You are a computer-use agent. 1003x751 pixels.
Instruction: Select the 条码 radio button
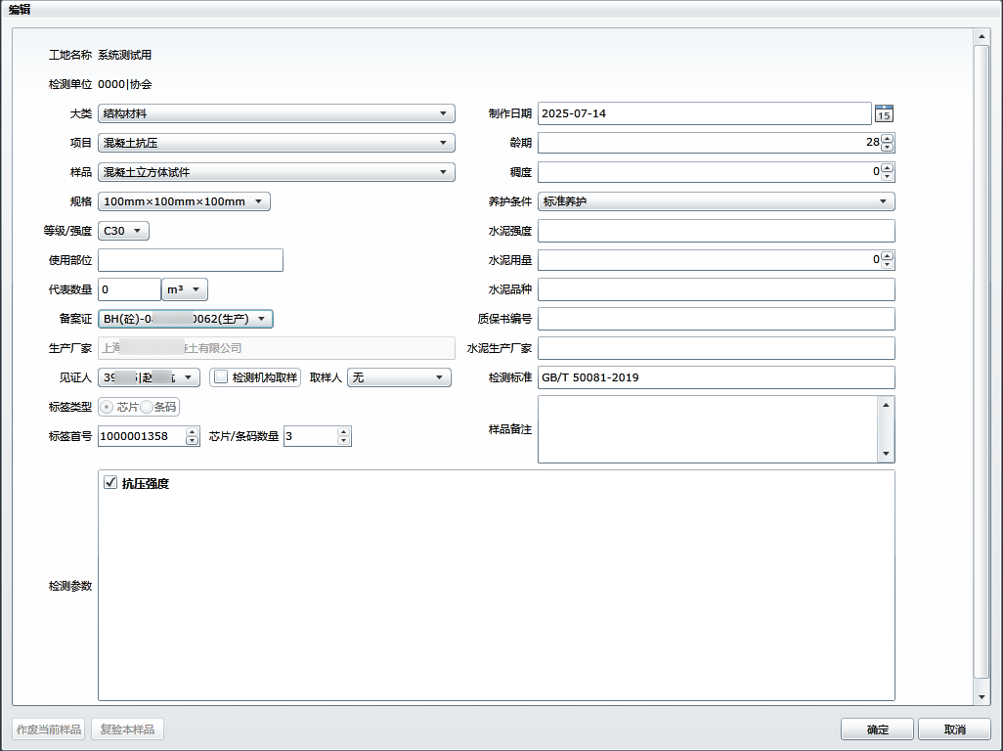(x=148, y=407)
